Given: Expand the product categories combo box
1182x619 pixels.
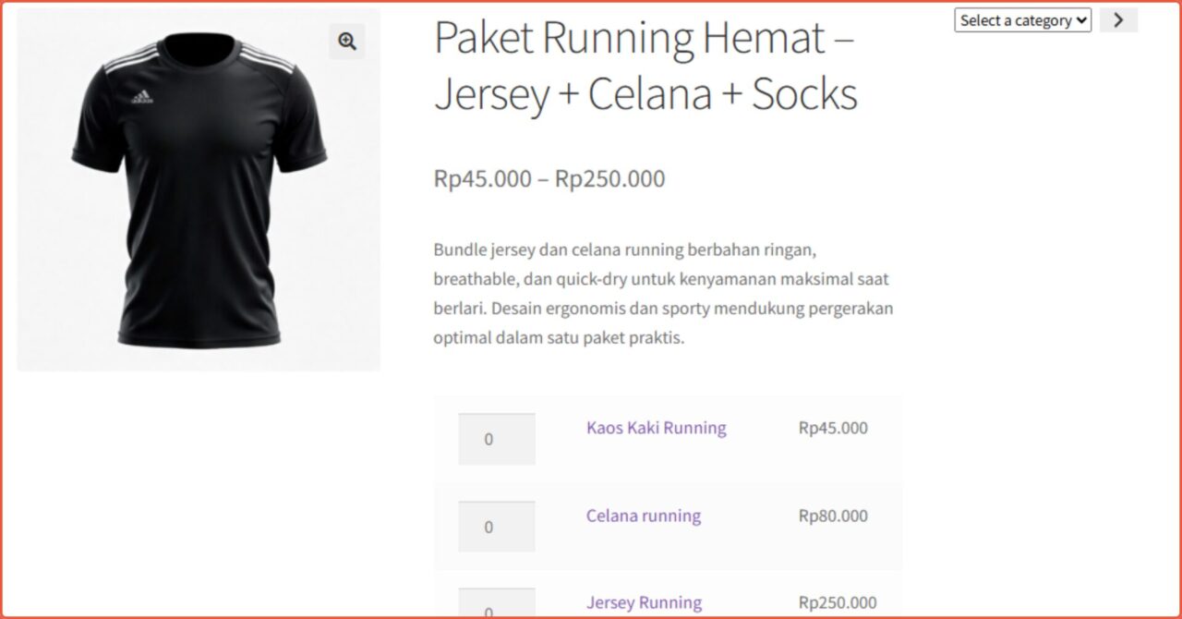Looking at the screenshot, I should coord(1021,19).
